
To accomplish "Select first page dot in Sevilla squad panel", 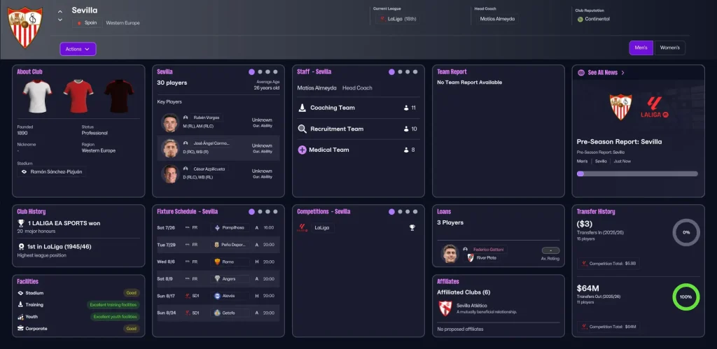I will (x=251, y=72).
